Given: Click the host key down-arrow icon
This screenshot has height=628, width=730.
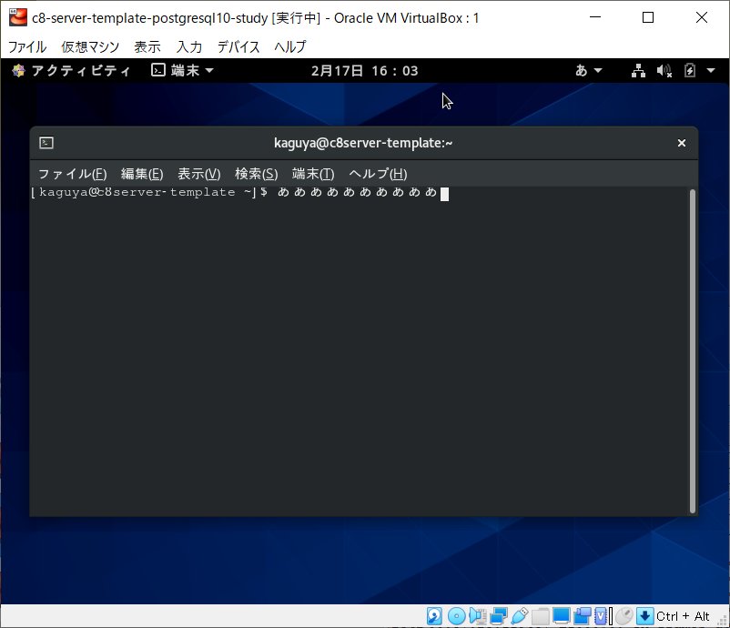Looking at the screenshot, I should click(x=644, y=616).
